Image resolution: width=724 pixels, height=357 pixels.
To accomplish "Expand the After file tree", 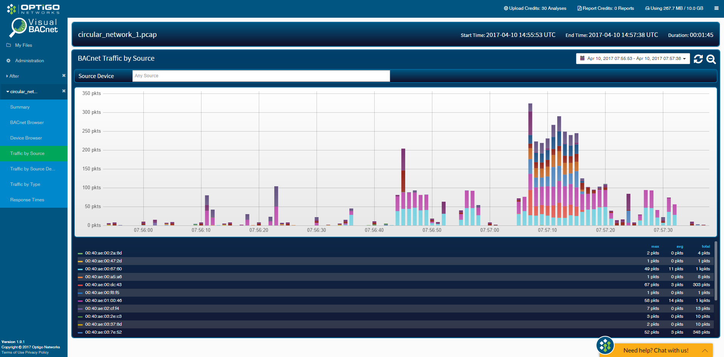I will pos(14,76).
